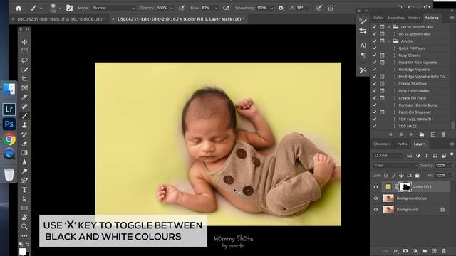
Task: Delete action with trash icon in Actions panel
Action: (x=443, y=134)
